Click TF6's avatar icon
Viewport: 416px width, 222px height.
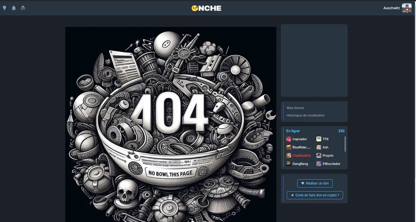(x=318, y=139)
